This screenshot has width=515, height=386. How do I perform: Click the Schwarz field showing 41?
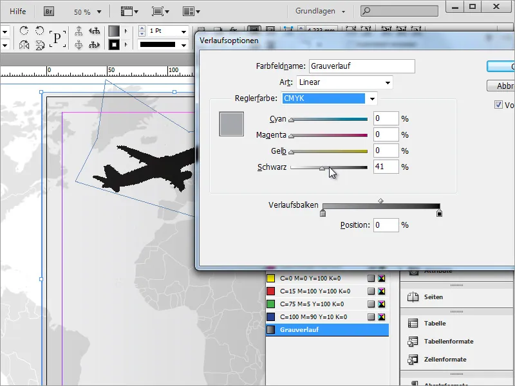(x=386, y=167)
